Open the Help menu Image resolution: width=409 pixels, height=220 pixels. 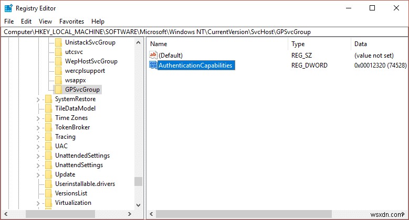pos(98,21)
